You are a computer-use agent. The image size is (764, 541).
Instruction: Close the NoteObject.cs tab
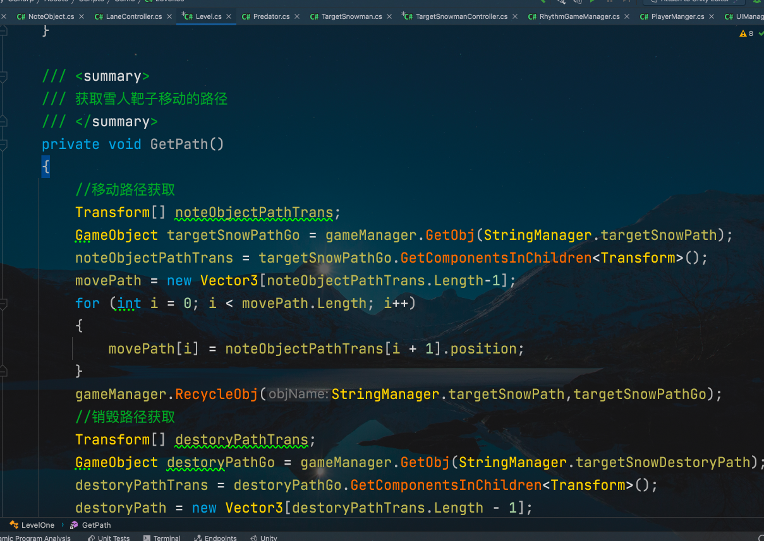(82, 16)
